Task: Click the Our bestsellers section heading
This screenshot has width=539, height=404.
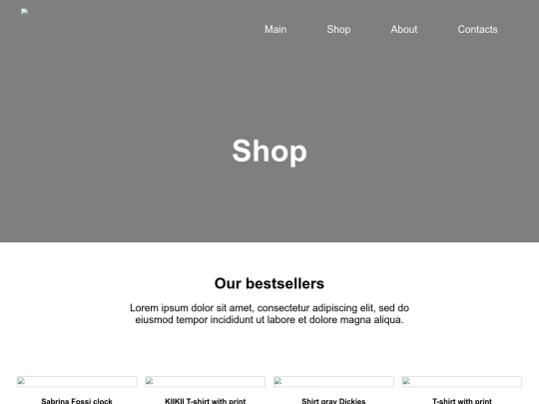Action: [269, 283]
